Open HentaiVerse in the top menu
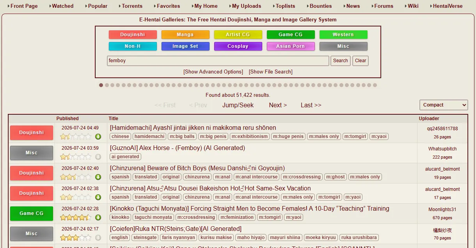Viewport: 476px width, 248px height. 448,6
